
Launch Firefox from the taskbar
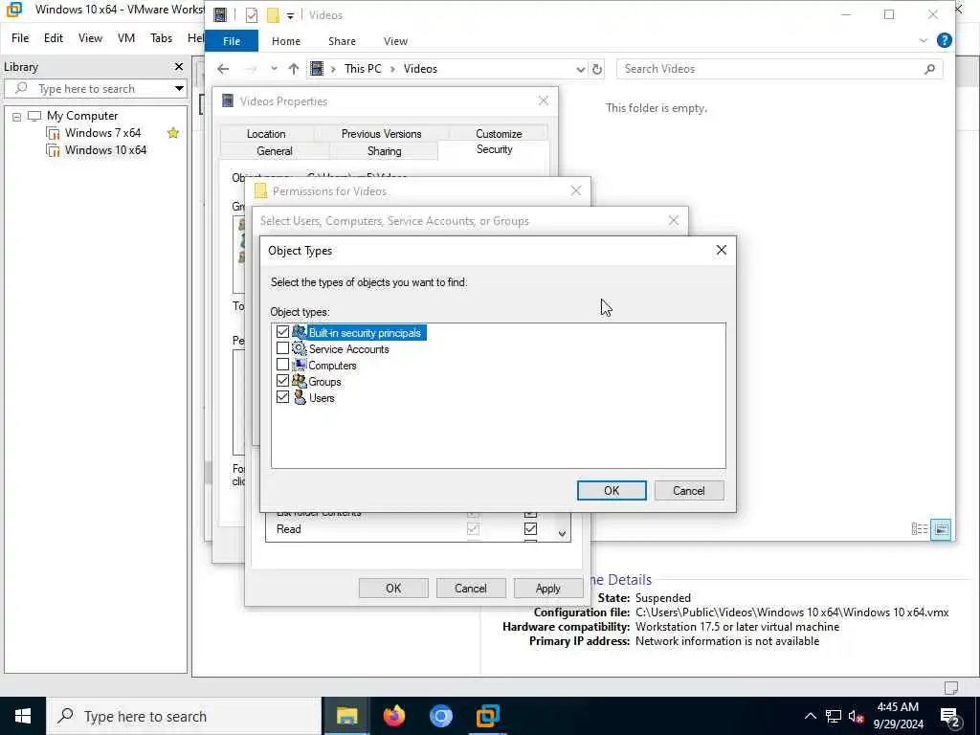[393, 716]
